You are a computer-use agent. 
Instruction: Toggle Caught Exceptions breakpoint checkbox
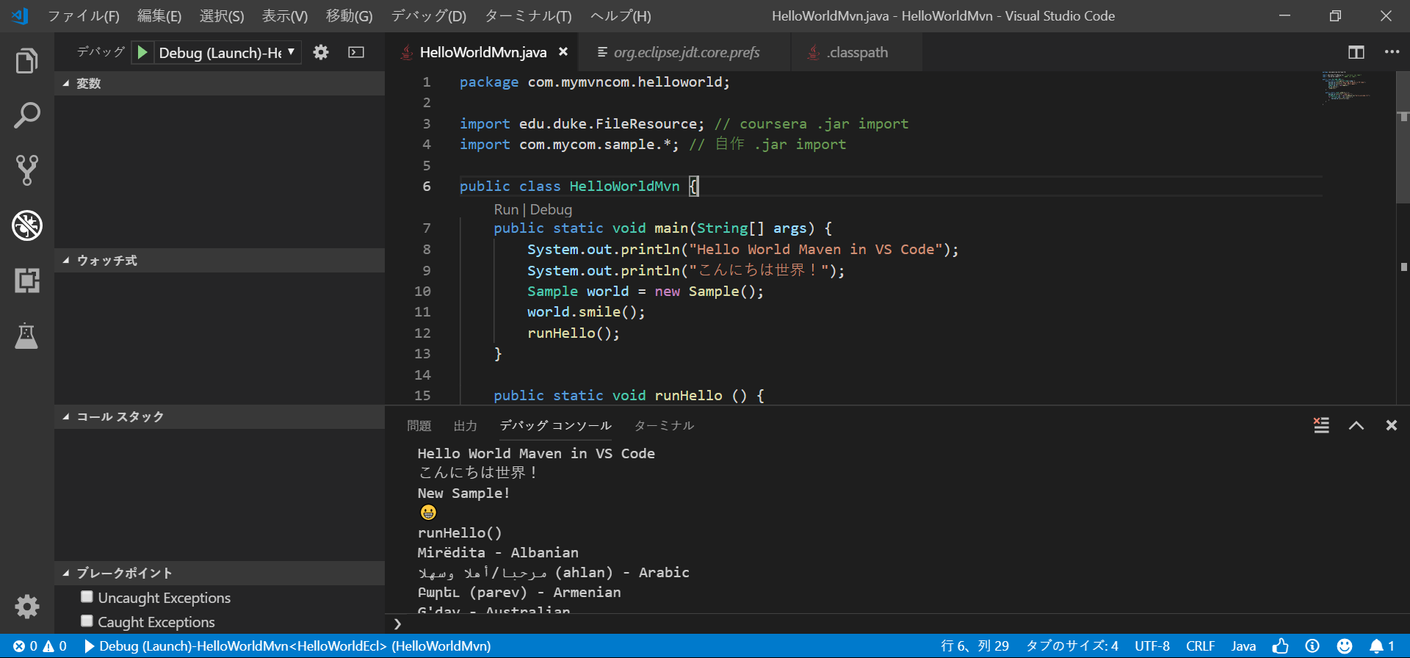(x=87, y=621)
